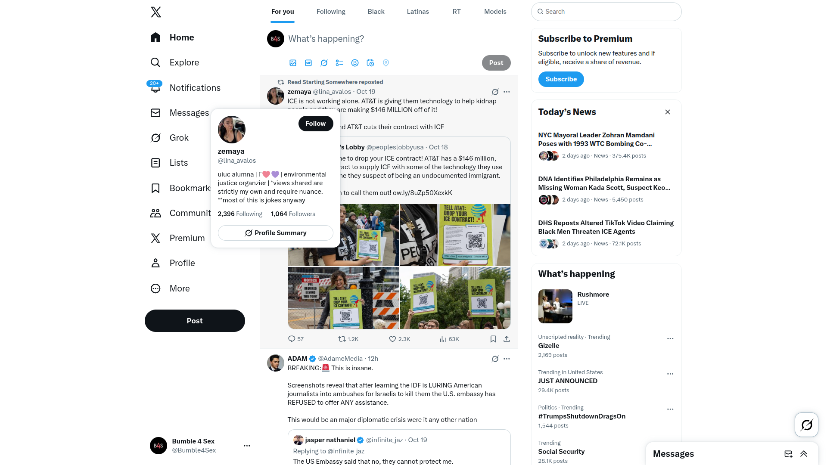This screenshot has width=827, height=465.
Task: Open the GIF picker in composer
Action: tap(308, 63)
